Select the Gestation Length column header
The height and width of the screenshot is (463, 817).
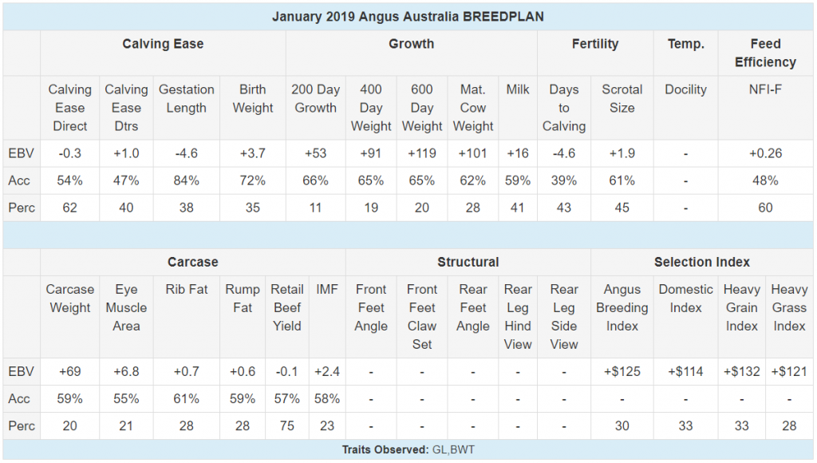186,98
